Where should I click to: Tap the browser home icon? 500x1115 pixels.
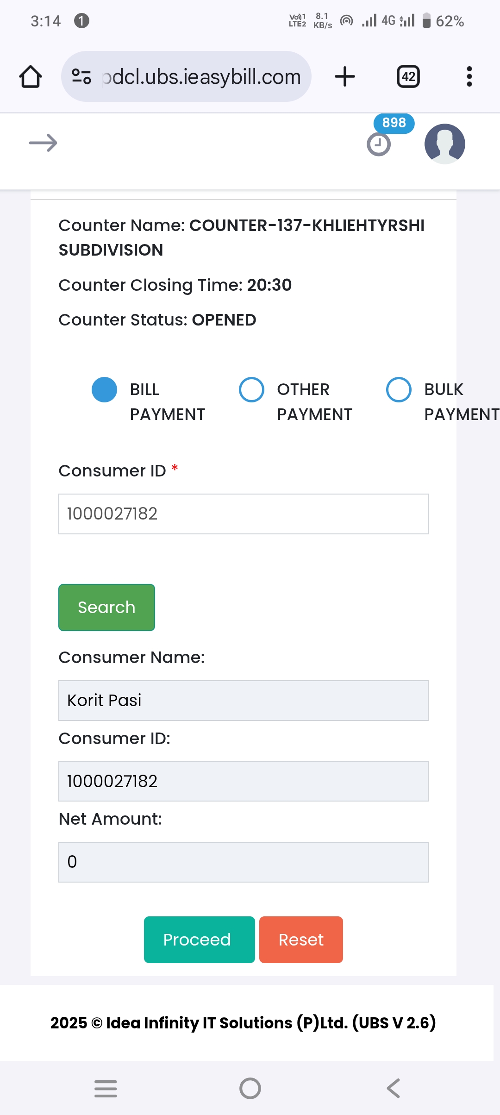31,76
